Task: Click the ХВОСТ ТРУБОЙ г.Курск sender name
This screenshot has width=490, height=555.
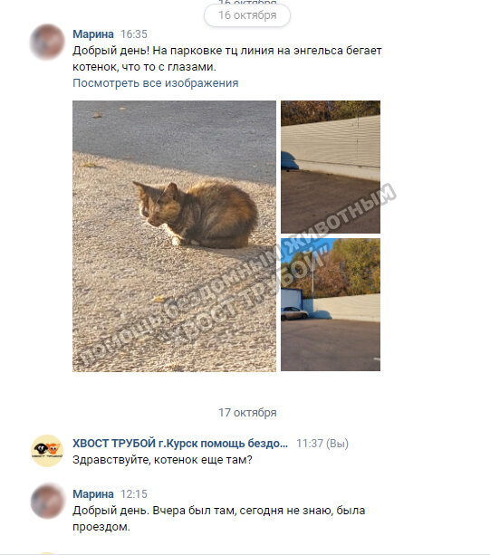Action: (180, 443)
